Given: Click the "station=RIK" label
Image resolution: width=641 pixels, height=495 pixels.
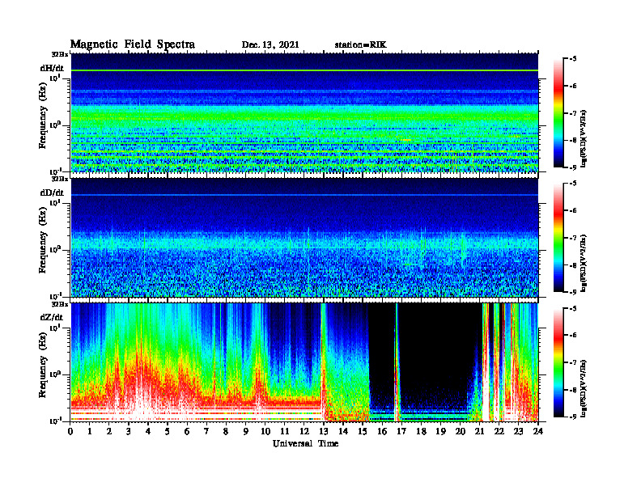Looking at the screenshot, I should (360, 45).
